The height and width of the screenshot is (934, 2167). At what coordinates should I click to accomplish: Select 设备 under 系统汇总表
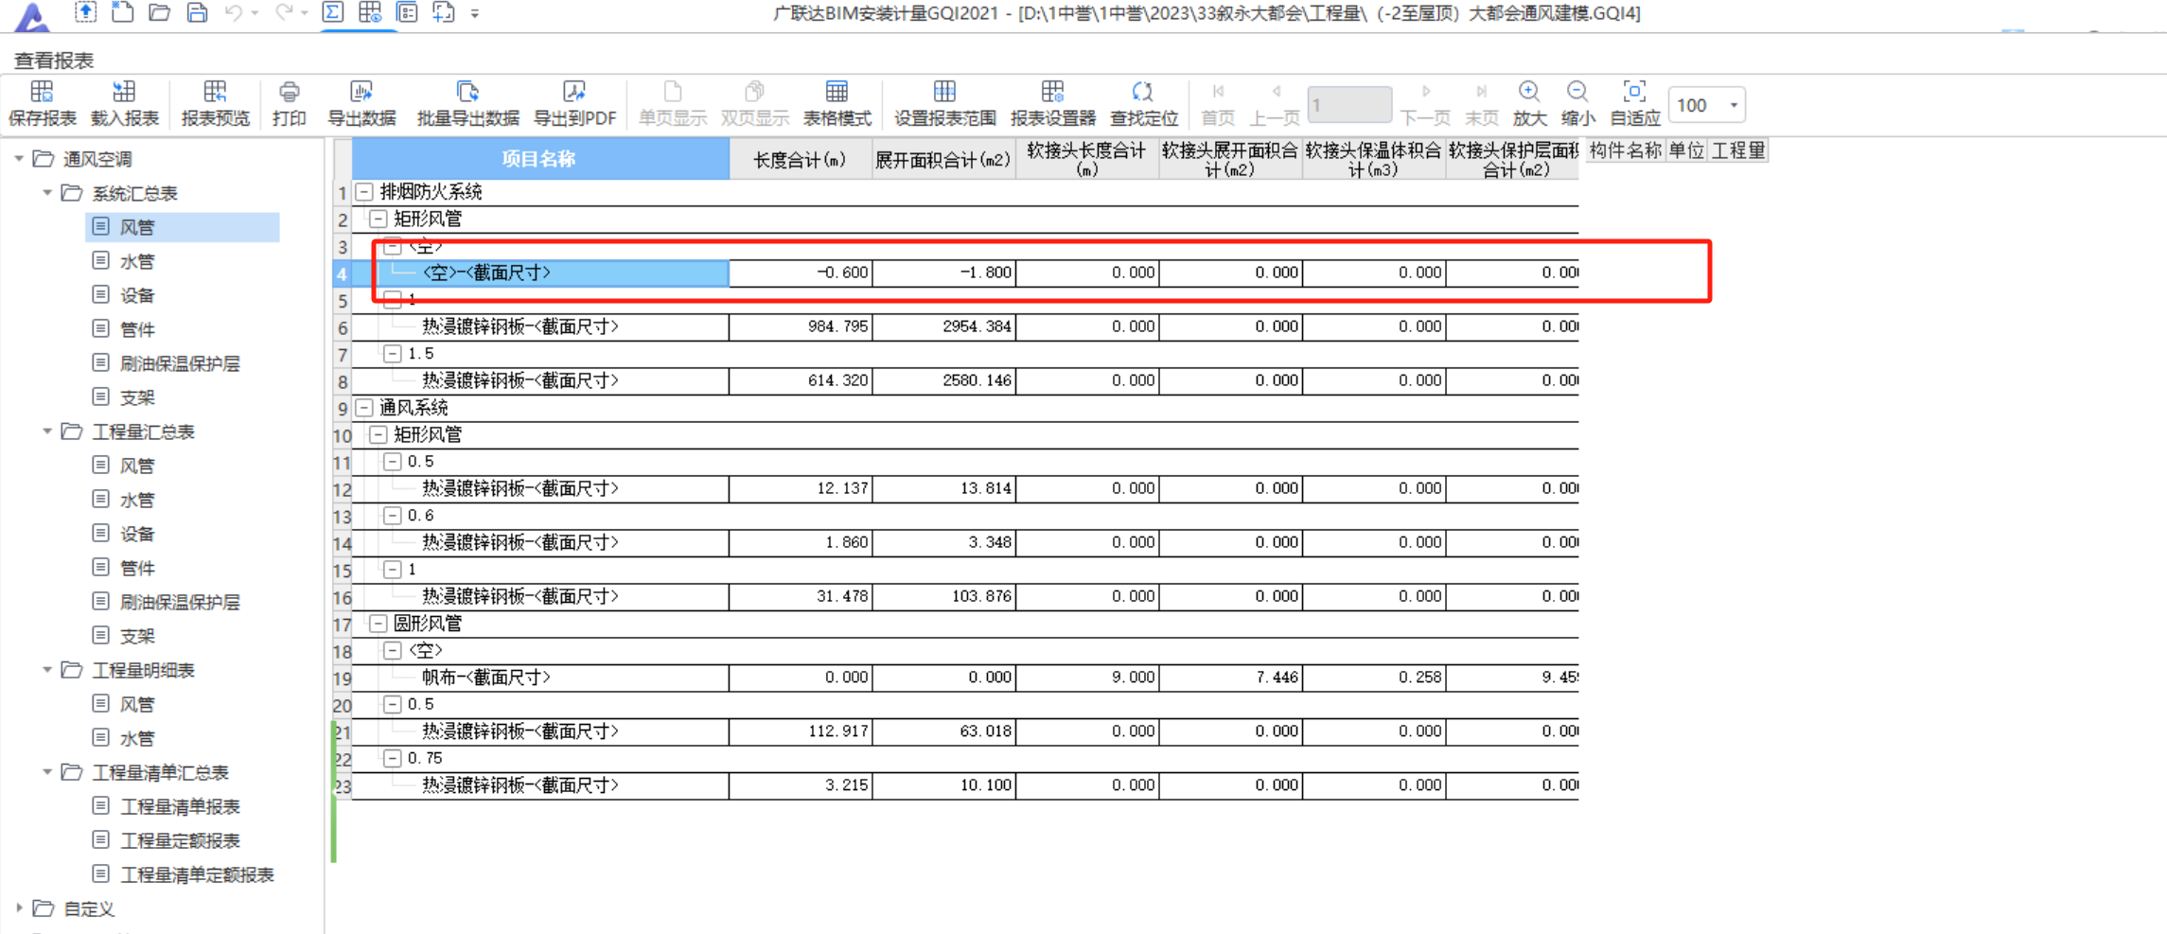[x=137, y=295]
